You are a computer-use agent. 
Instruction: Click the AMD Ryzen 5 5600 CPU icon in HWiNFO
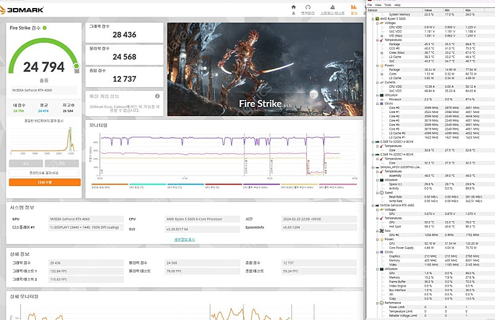377,19
